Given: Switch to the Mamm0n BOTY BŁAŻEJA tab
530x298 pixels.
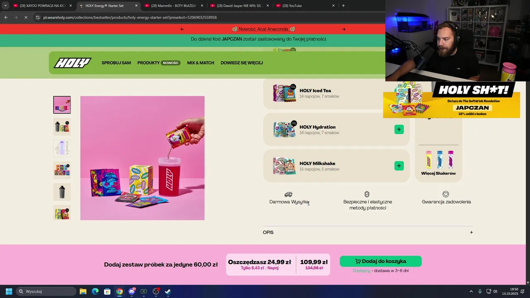Looking at the screenshot, I should pyautogui.click(x=173, y=6).
